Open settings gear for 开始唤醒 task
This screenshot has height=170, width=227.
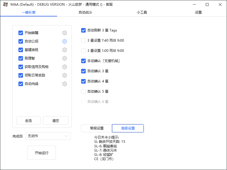pos(64,33)
